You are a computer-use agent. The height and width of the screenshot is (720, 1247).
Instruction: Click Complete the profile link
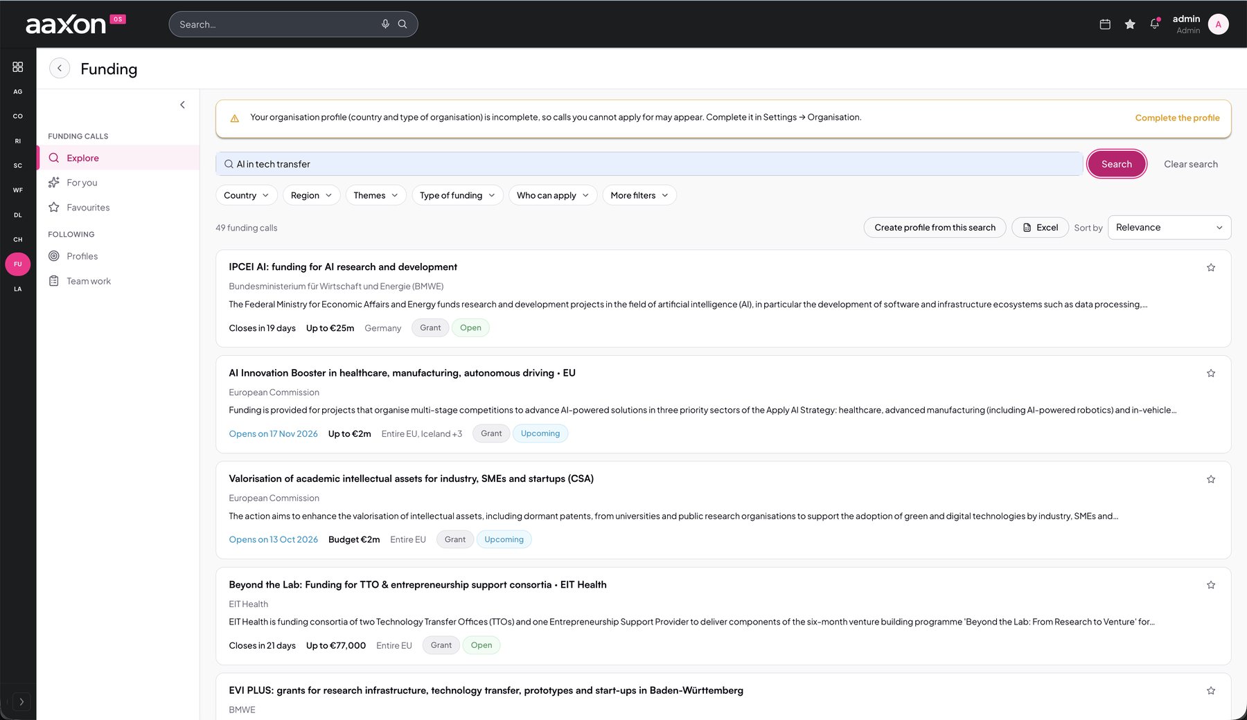coord(1177,118)
